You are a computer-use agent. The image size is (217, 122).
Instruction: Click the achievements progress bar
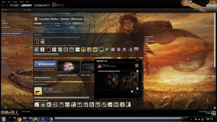click(x=64, y=98)
